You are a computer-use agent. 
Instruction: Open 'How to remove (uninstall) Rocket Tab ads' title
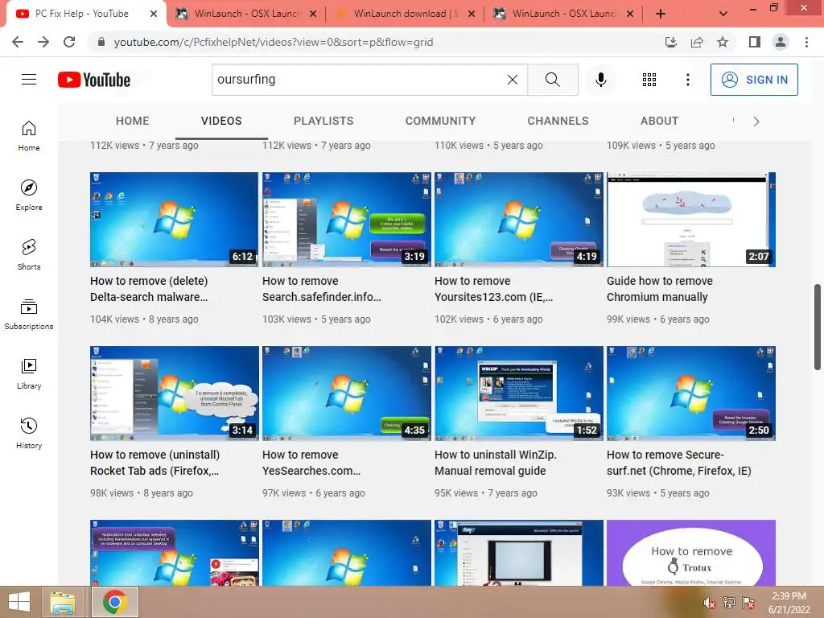(154, 463)
